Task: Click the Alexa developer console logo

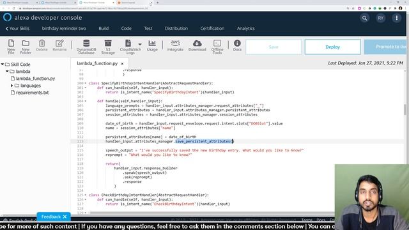Action: coord(43,17)
